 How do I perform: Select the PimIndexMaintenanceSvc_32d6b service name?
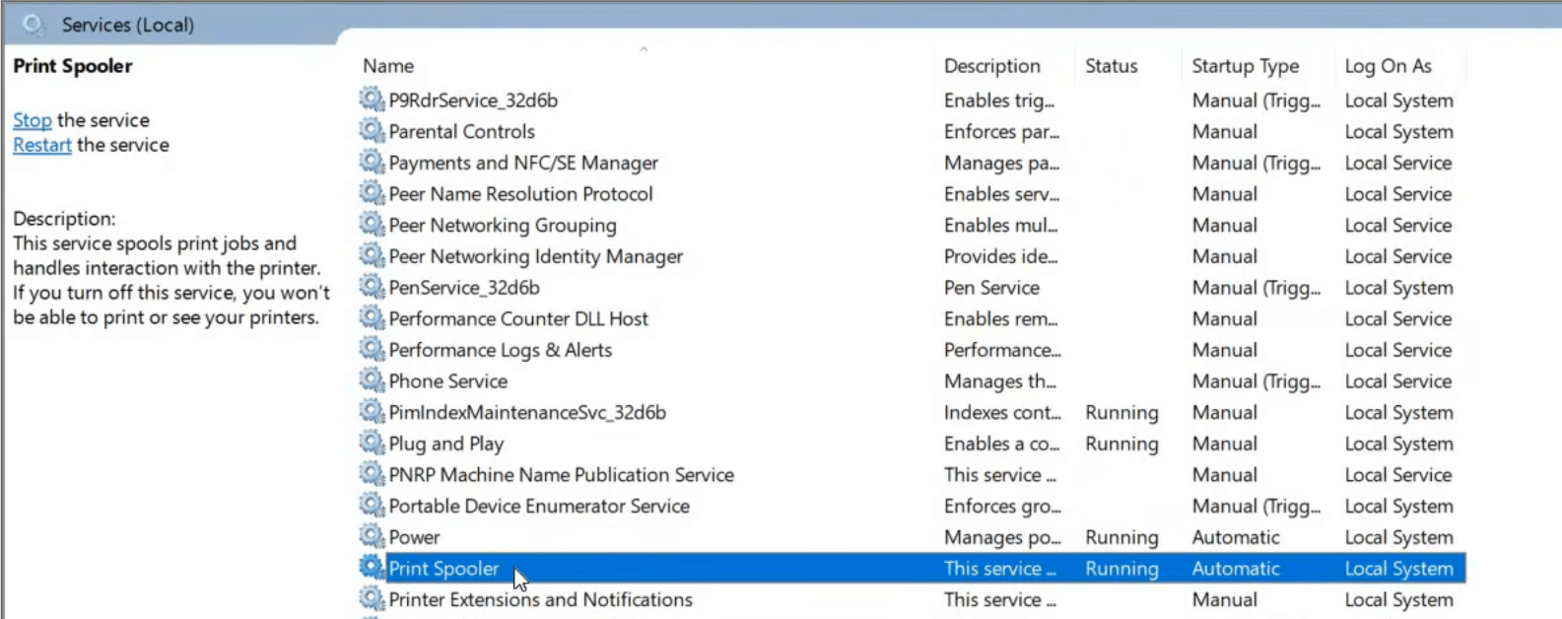[x=527, y=412]
